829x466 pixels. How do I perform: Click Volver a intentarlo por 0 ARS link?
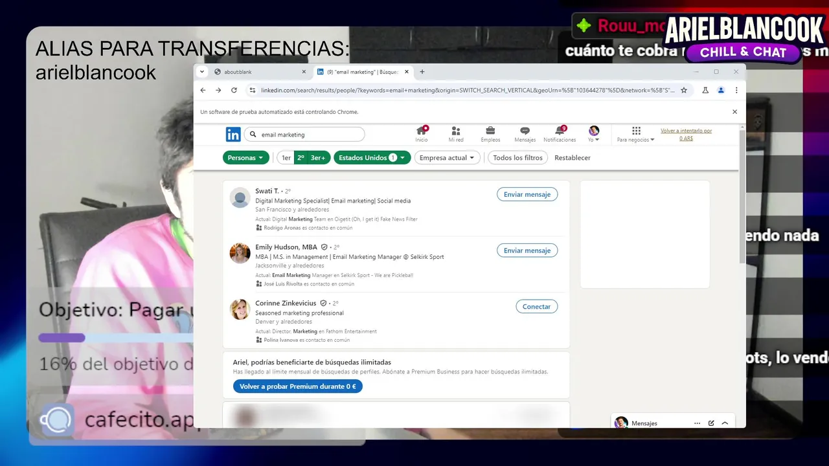(686, 135)
